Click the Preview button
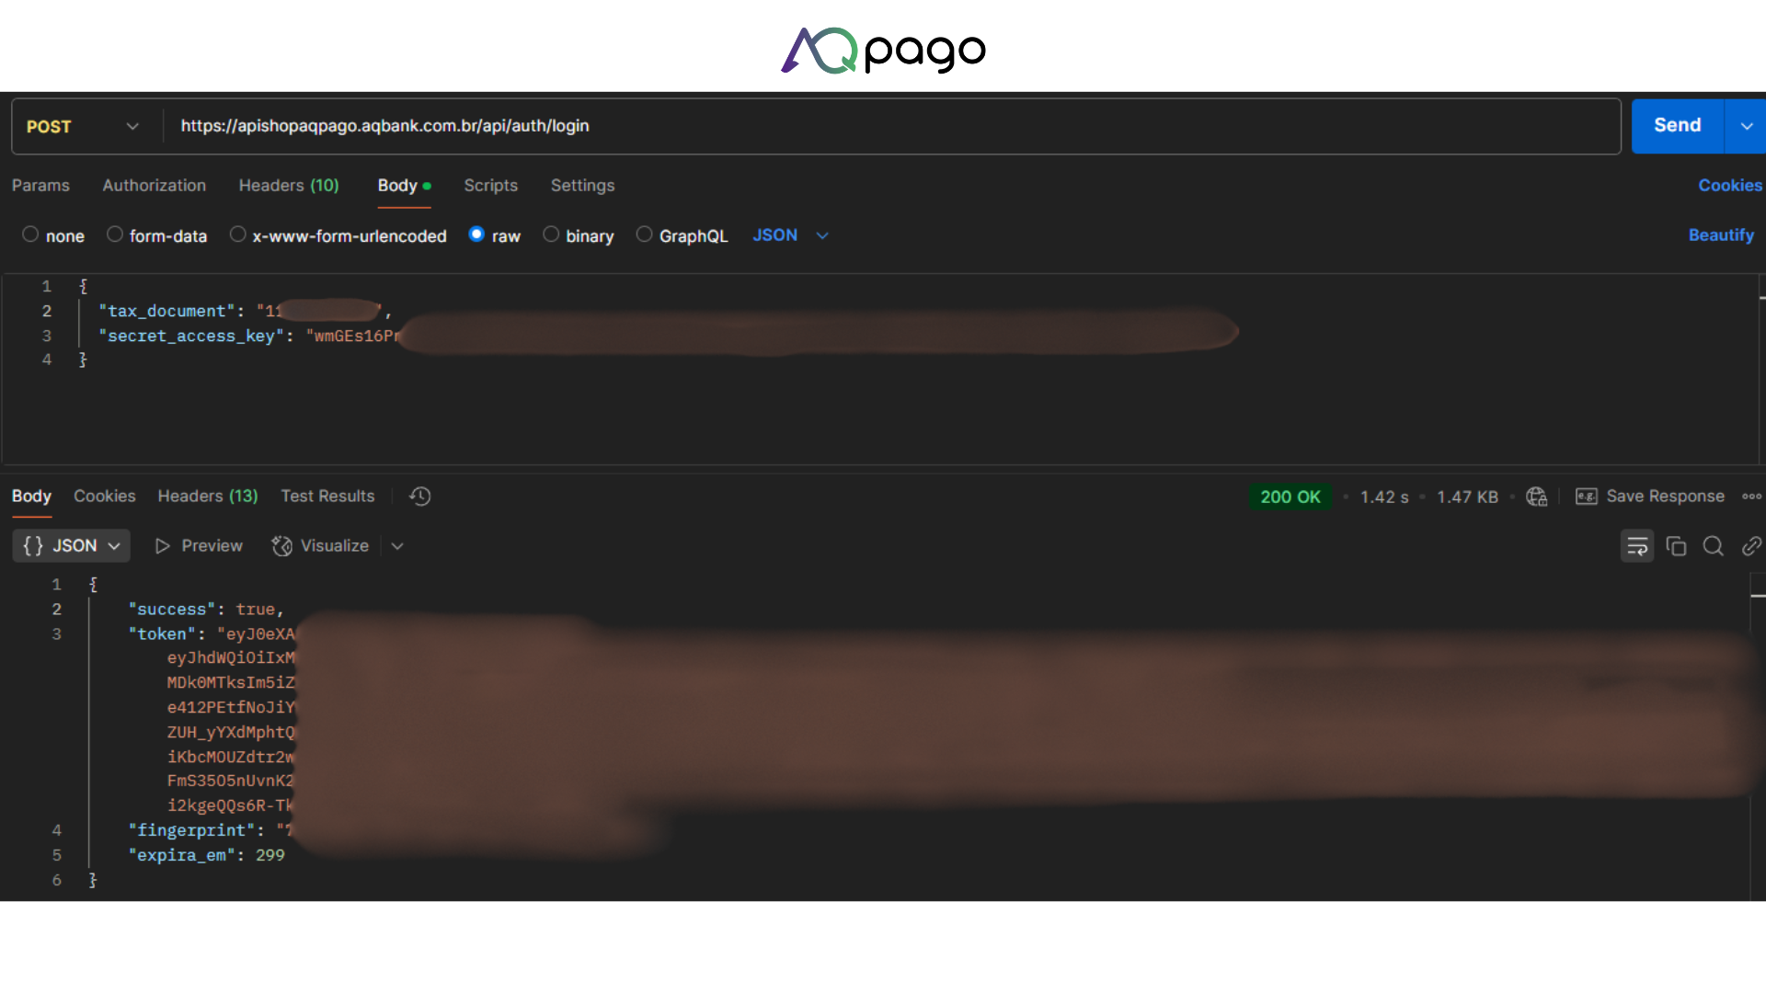 (199, 546)
